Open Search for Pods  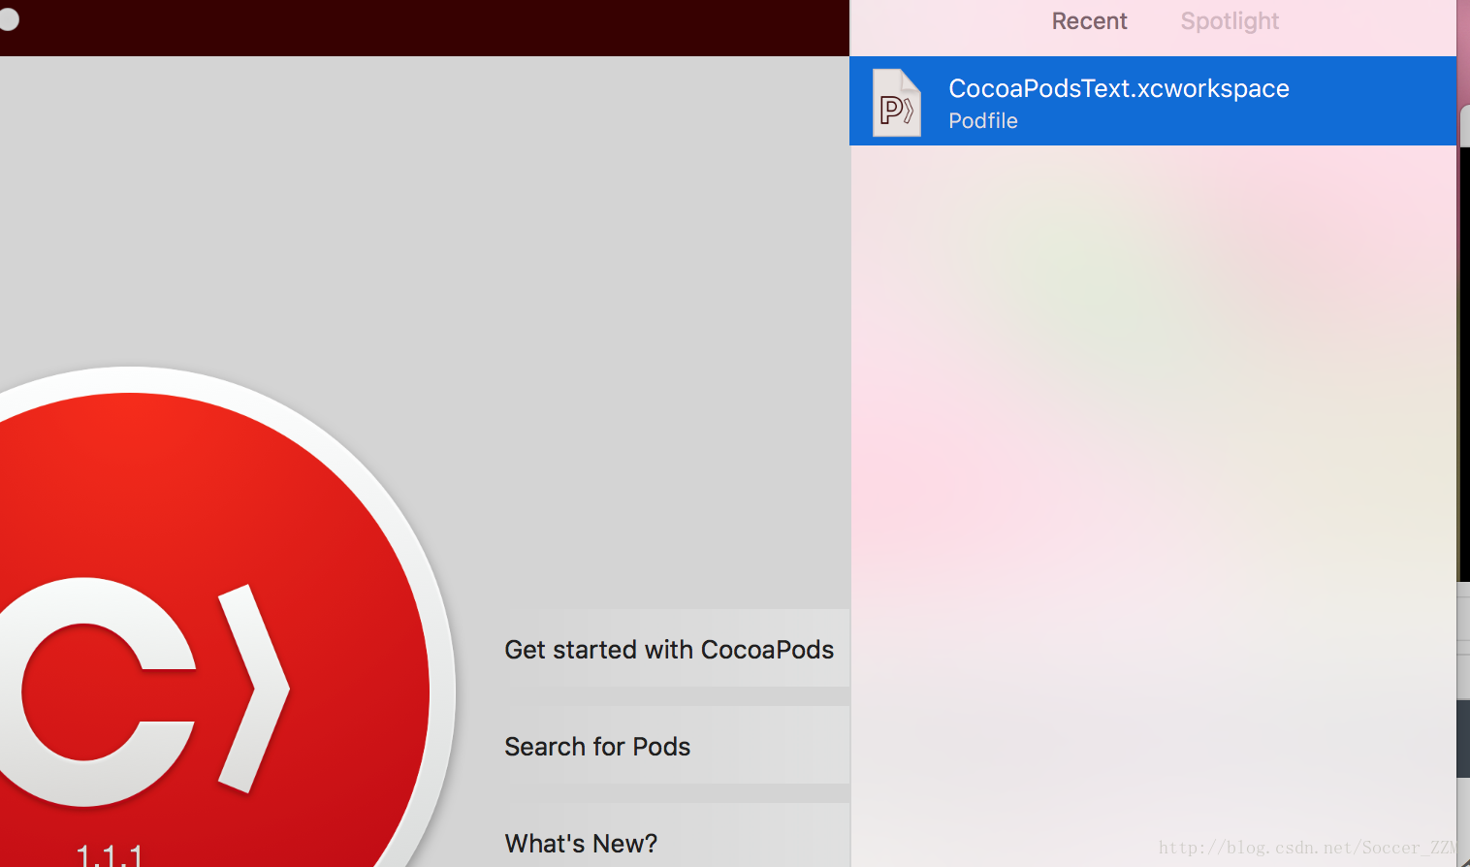click(676, 745)
